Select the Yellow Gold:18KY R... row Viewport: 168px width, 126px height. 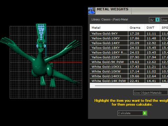pos(129,52)
